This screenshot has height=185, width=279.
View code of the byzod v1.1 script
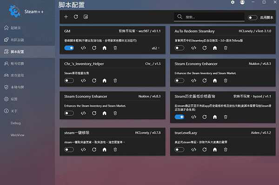click(193, 117)
